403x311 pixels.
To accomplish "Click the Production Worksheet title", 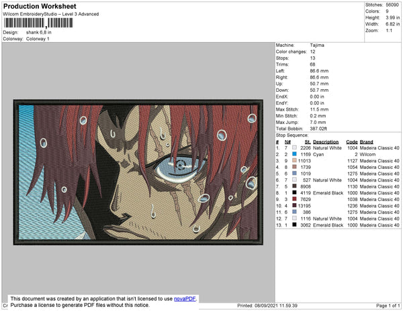I will click(40, 6).
